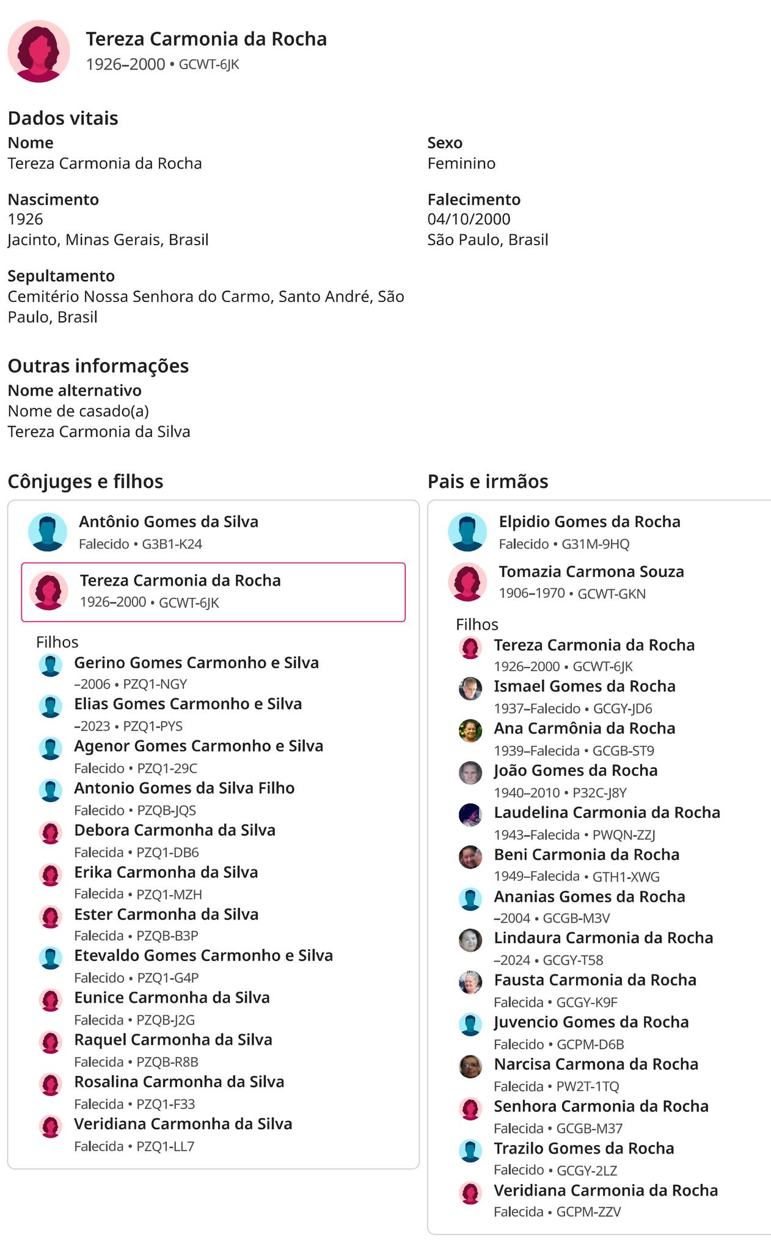Open Veridiana Carmonha da Silva's record
This screenshot has height=1252, width=771.
click(183, 1124)
